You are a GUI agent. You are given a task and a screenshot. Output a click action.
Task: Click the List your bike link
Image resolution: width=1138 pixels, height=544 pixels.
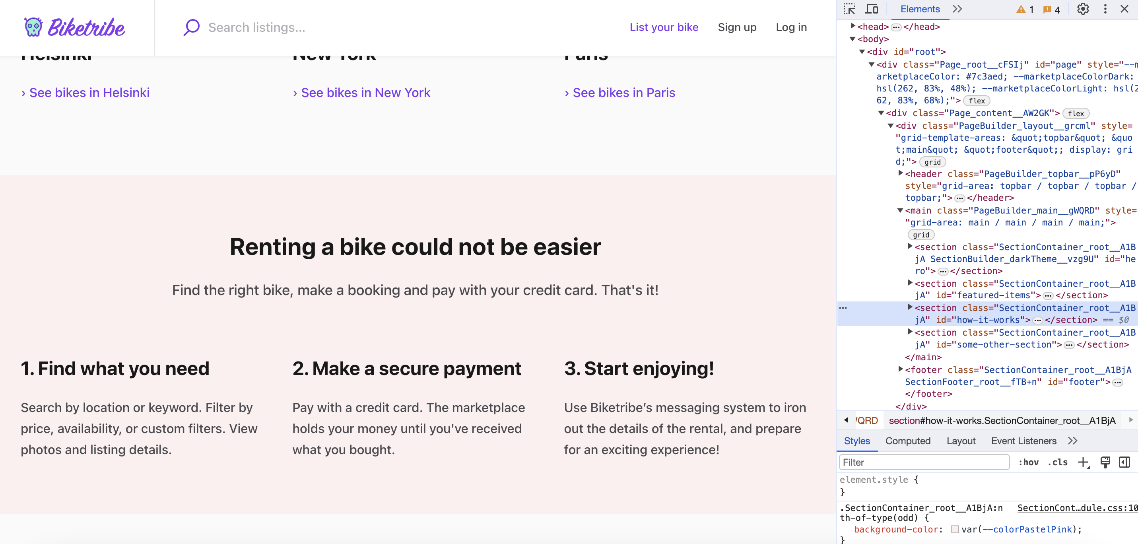(664, 27)
